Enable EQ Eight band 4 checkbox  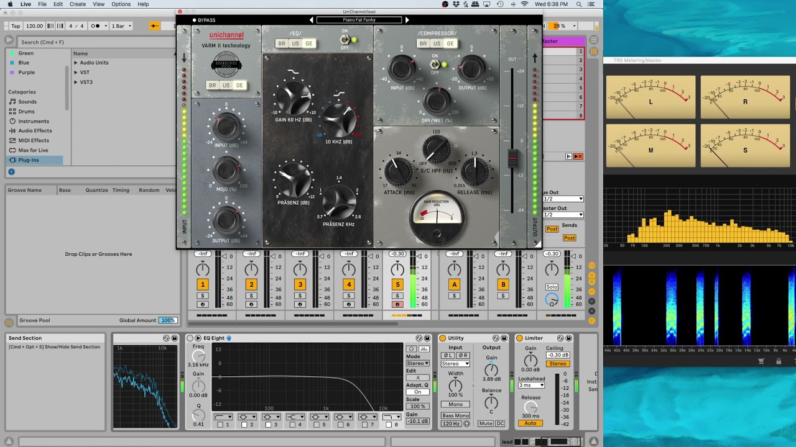[x=293, y=425]
